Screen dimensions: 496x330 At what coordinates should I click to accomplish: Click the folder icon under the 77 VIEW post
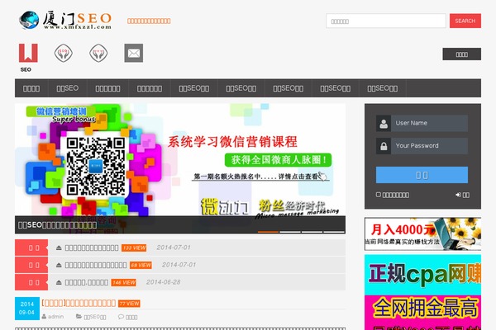(79, 317)
